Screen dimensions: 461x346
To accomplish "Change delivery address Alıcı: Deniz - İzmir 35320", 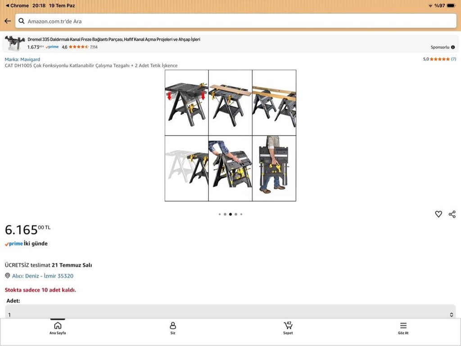I will coord(43,276).
